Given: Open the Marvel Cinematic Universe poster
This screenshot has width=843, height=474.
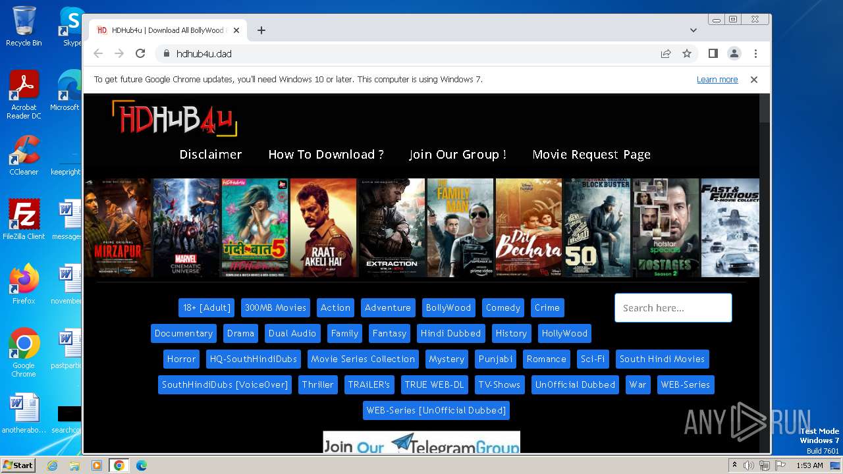Looking at the screenshot, I should pos(186,228).
